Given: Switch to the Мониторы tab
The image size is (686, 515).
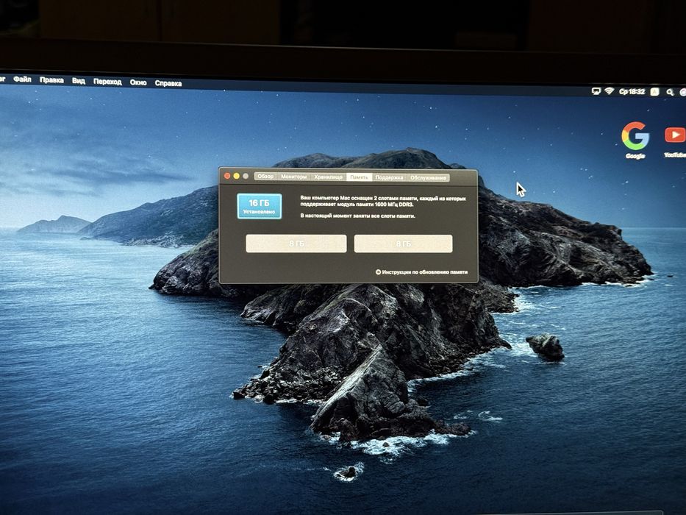Looking at the screenshot, I should click(x=293, y=177).
